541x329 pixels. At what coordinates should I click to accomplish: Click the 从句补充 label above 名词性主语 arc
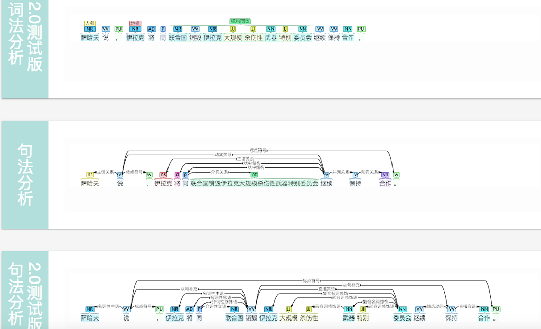189,289
